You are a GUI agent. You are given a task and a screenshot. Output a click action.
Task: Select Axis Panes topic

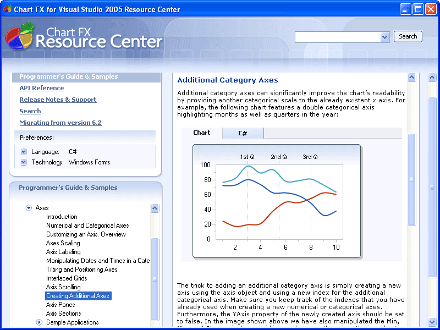coord(61,305)
